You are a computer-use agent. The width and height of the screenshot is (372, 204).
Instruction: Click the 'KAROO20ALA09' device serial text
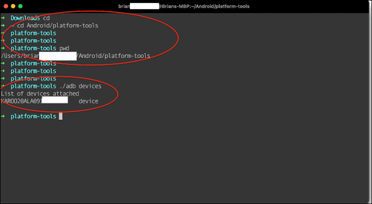click(22, 101)
